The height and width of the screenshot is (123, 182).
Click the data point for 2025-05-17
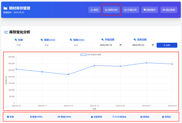point(42,72)
